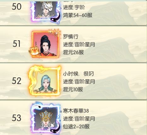This screenshot has height=135, width=147.
Task: Click the rank number 51
Action: pos(16,44)
